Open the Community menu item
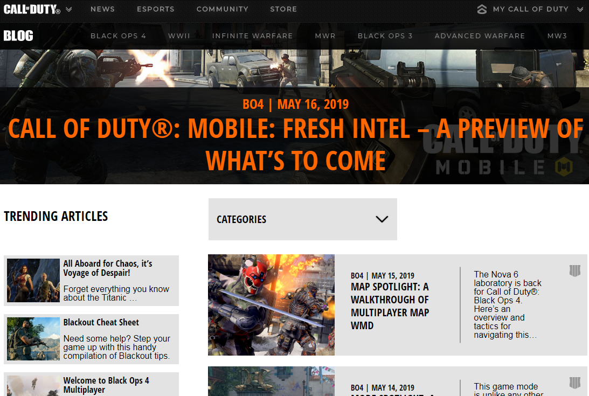The height and width of the screenshot is (396, 589). tap(223, 9)
